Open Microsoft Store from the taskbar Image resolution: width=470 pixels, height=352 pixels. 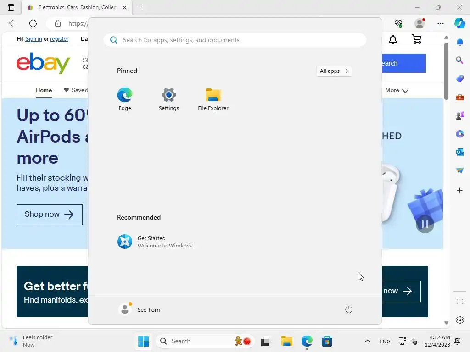coord(327,341)
